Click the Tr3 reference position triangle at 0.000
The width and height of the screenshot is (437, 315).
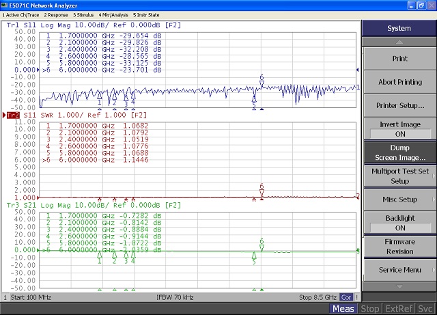point(38,250)
